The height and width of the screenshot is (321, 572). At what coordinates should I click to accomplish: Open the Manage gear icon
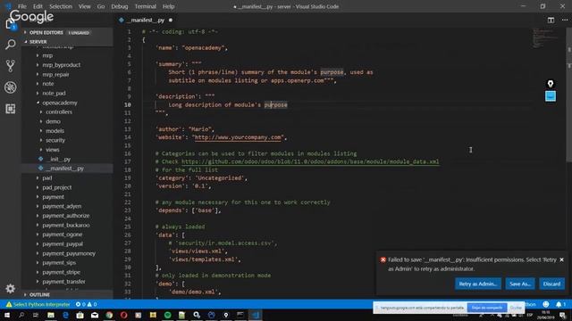coord(10,289)
